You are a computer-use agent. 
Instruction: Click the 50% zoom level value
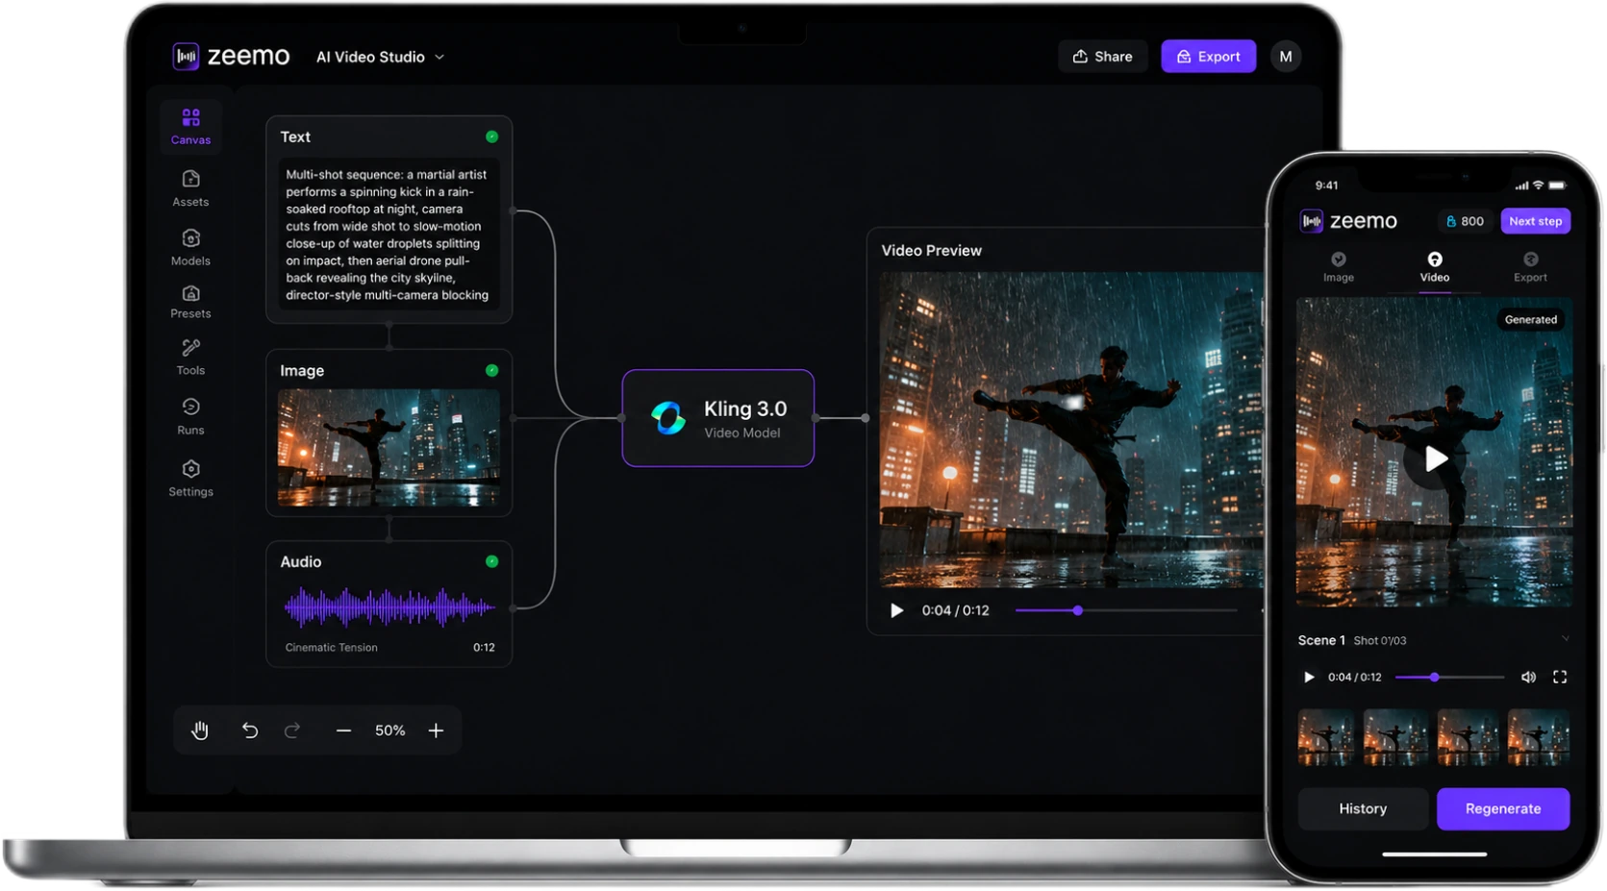click(389, 730)
